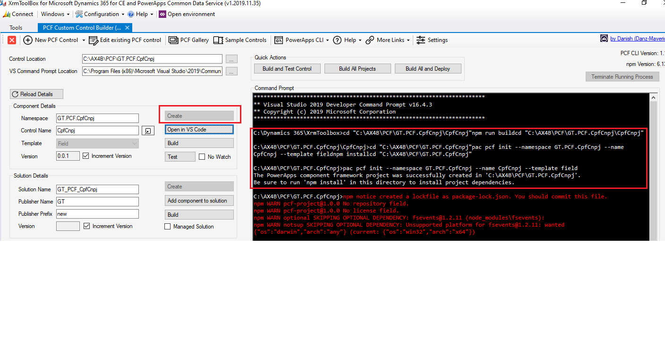The height and width of the screenshot is (343, 665).
Task: Browse for Control Location folder
Action: tap(231, 59)
